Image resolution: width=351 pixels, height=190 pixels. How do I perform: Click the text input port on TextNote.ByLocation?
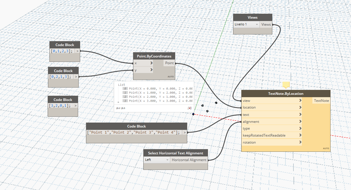tap(272, 114)
